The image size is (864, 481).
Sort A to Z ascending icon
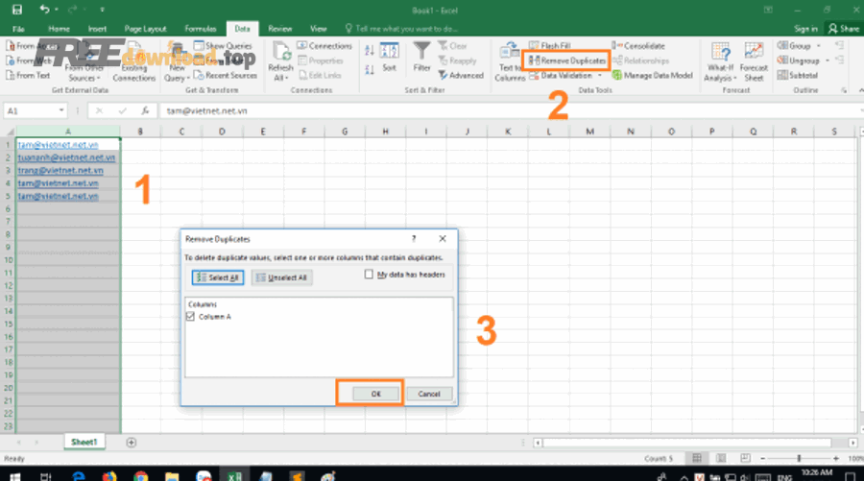[370, 51]
